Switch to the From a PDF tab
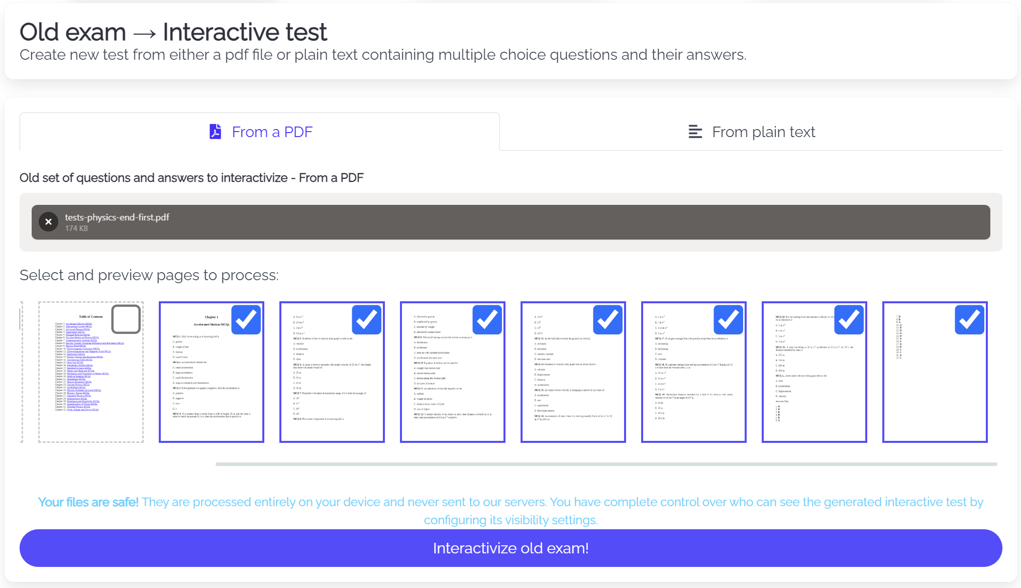Image resolution: width=1021 pixels, height=588 pixels. [259, 132]
